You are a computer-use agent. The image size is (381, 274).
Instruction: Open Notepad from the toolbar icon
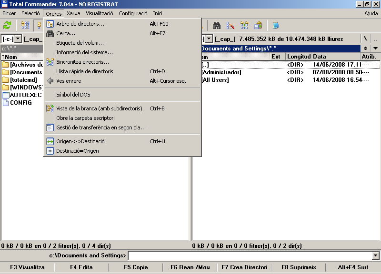[276, 25]
